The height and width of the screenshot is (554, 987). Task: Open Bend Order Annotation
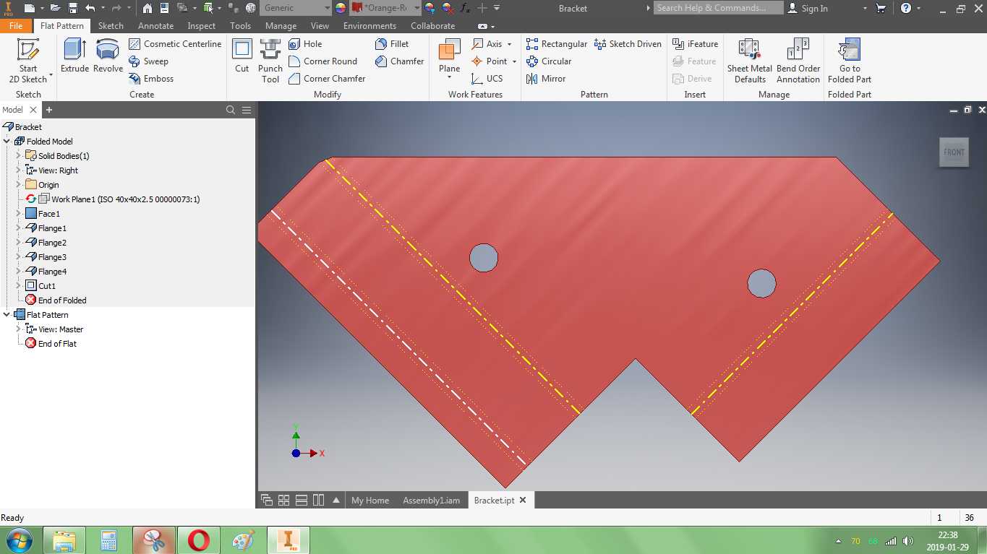798,61
